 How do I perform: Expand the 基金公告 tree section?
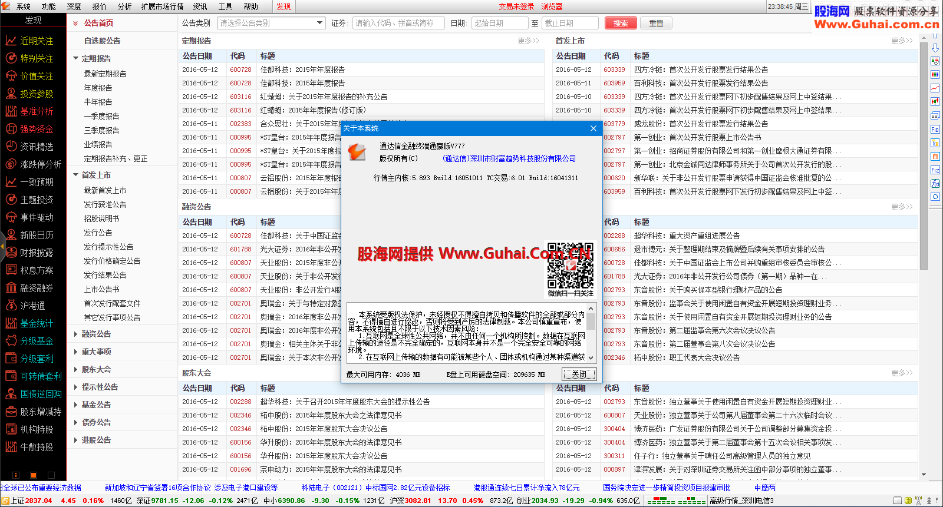[x=75, y=405]
